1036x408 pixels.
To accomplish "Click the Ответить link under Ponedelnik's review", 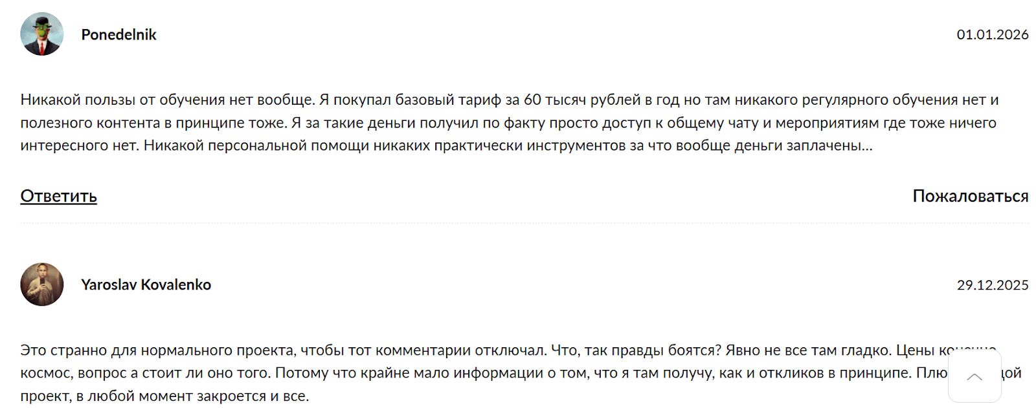I will 58,195.
